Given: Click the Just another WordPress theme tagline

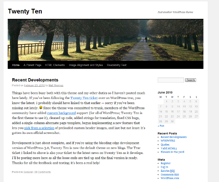Looking at the screenshot, I should tap(175, 12).
